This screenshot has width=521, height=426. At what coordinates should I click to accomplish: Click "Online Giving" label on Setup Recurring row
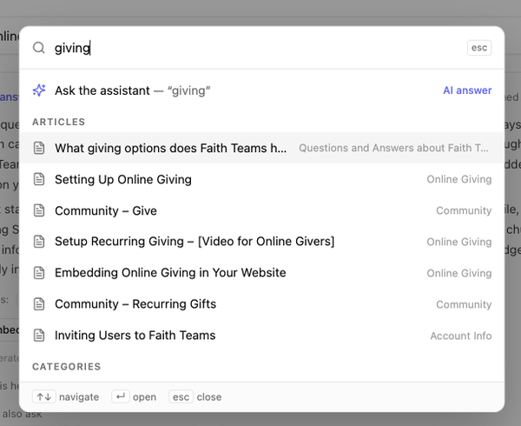pos(458,242)
